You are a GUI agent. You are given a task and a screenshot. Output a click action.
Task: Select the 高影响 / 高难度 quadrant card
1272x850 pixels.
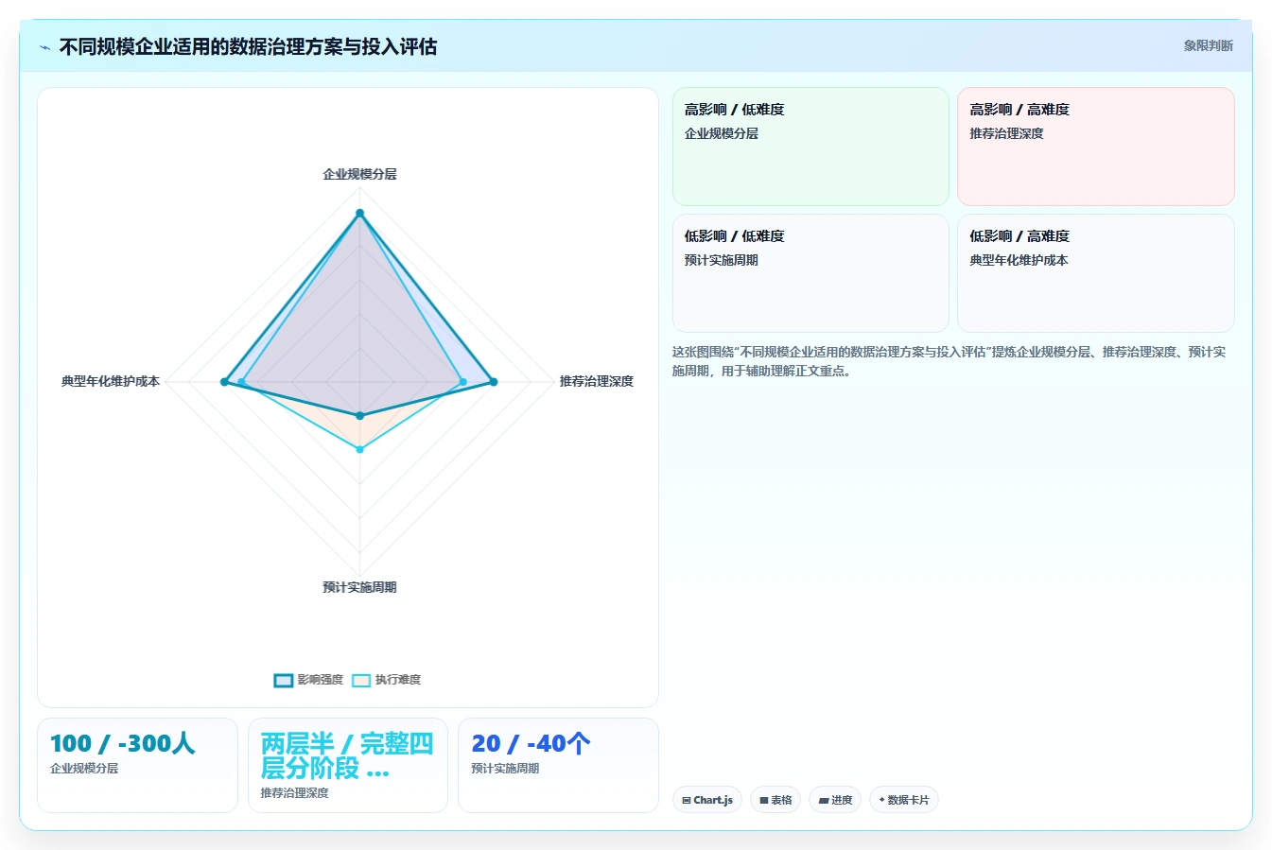(1096, 147)
